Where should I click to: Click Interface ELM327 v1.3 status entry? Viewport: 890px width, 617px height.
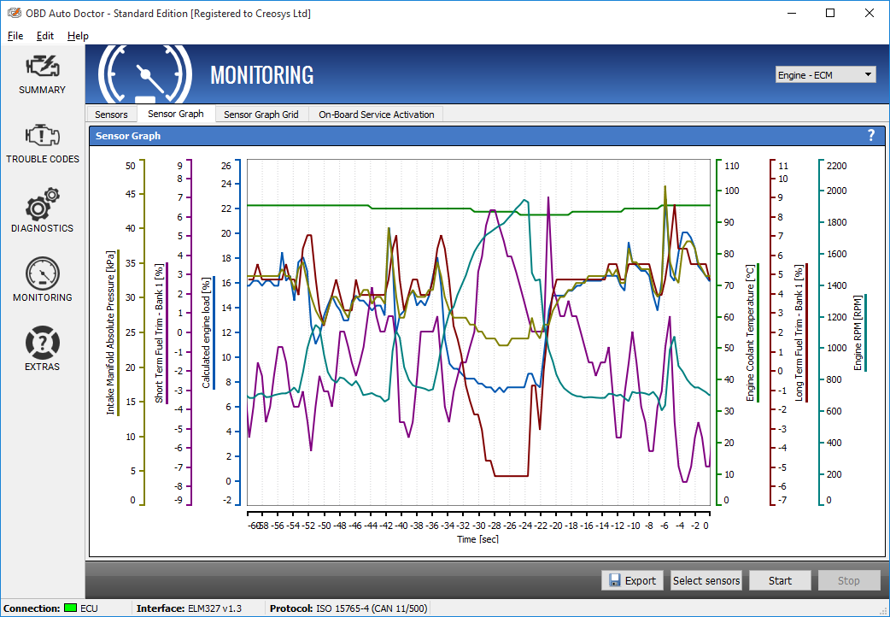pyautogui.click(x=189, y=608)
